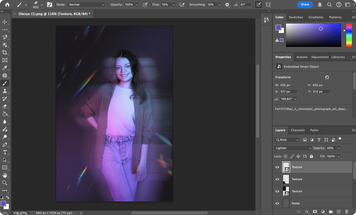
Task: Select the Type tool
Action: [5, 152]
